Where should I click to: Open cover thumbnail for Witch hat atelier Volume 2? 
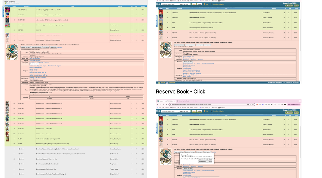click(7, 104)
